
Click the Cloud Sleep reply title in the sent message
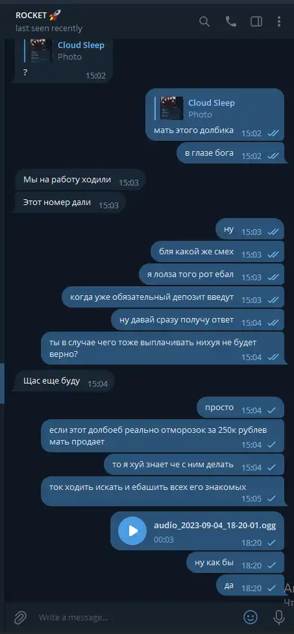click(212, 103)
